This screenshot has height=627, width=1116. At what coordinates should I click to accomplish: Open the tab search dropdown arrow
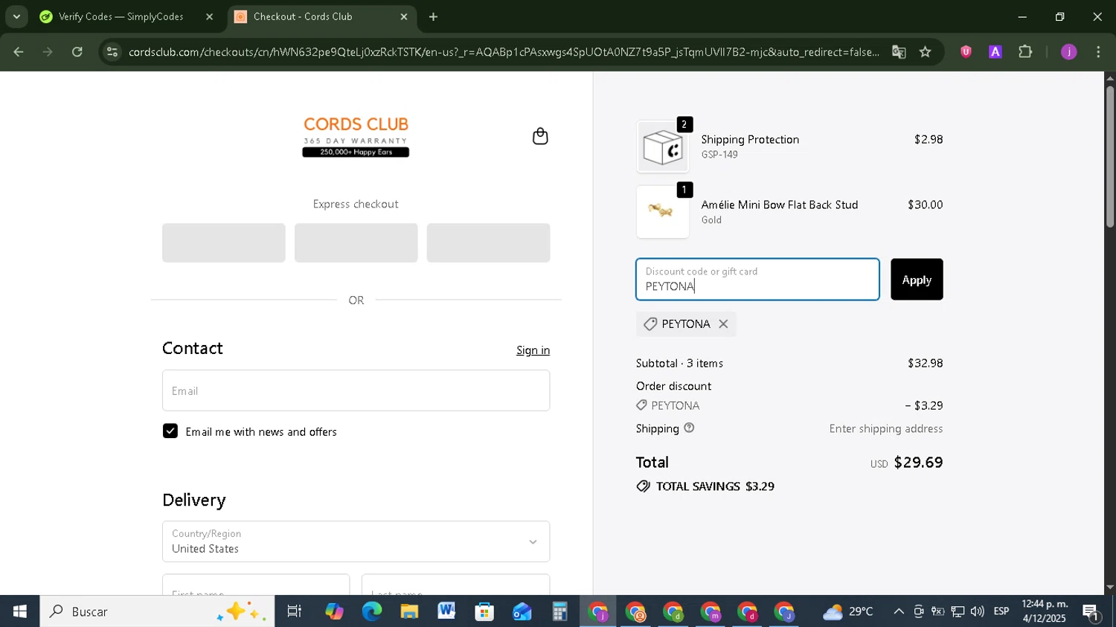[16, 16]
